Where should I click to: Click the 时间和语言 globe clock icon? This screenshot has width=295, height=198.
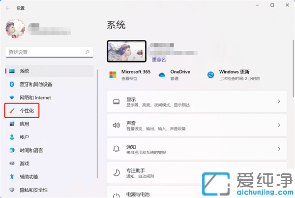click(12, 150)
